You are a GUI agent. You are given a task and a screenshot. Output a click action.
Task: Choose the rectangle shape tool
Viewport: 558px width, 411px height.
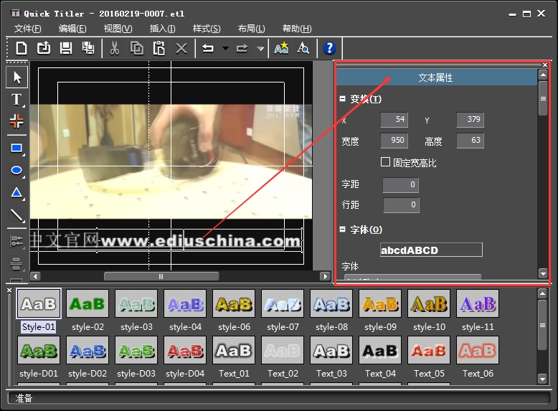pos(16,148)
